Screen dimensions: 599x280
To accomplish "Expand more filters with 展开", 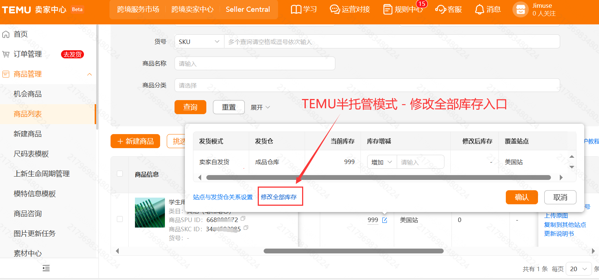I will 260,107.
